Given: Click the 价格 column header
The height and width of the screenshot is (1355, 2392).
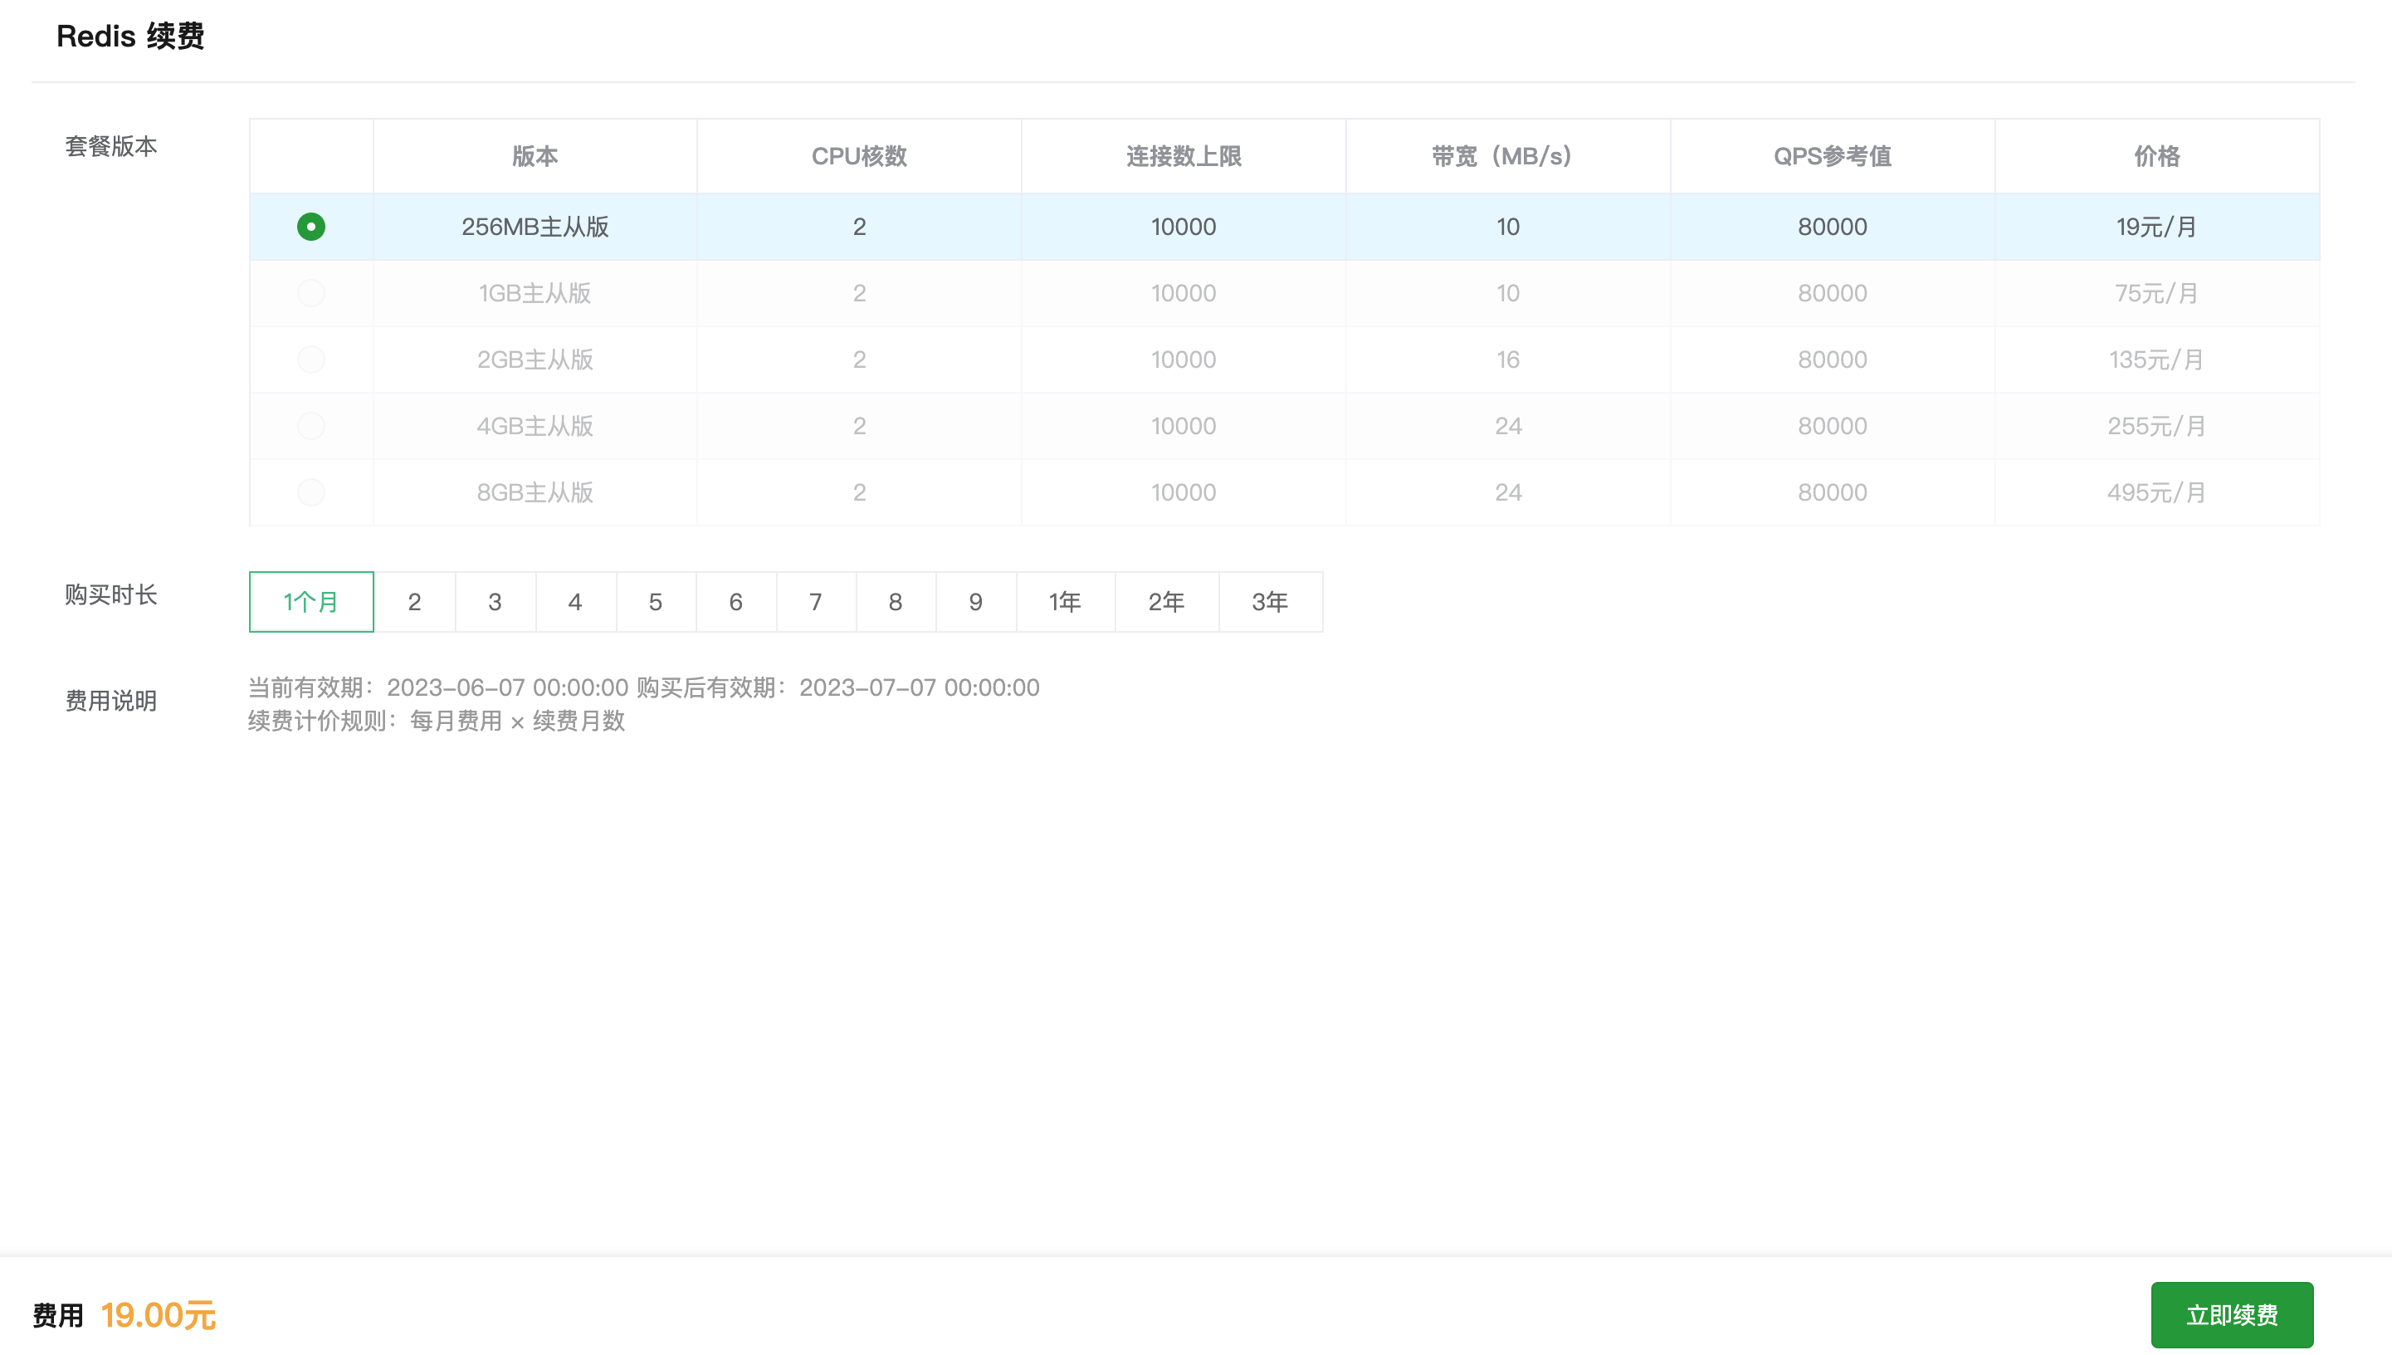Looking at the screenshot, I should point(2157,156).
